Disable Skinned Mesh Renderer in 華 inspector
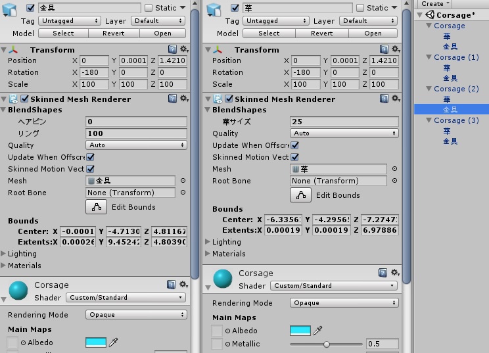This screenshot has width=489, height=353. pos(229,99)
